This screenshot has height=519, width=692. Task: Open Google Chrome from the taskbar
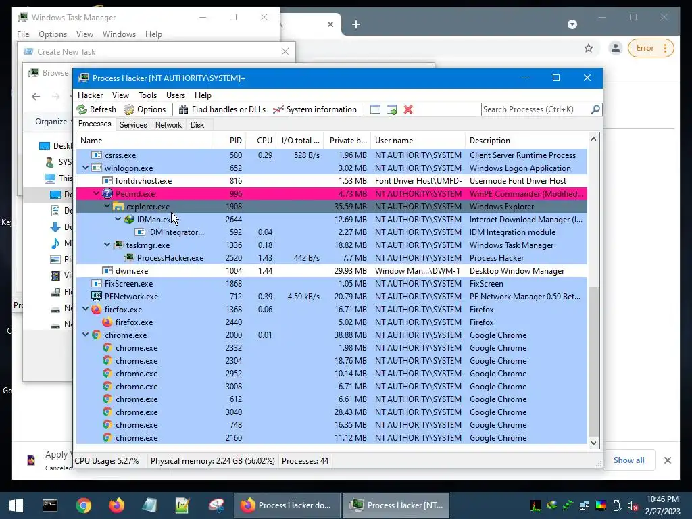coord(83,505)
